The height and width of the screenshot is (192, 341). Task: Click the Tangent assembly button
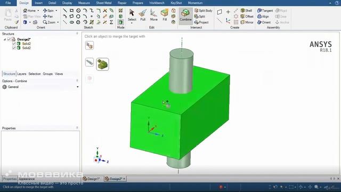click(265, 11)
